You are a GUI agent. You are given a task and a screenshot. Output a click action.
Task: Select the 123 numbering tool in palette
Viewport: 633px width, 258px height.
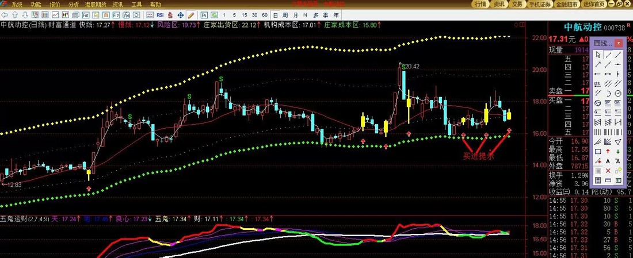[x=598, y=83]
